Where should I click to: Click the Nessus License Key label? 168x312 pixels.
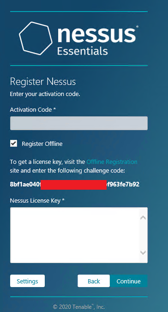click(x=37, y=201)
